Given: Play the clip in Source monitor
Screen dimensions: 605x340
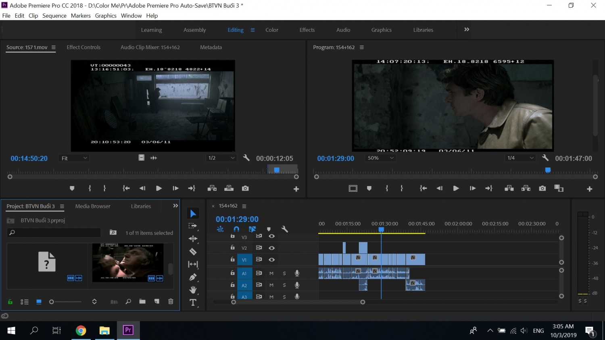Looking at the screenshot, I should pyautogui.click(x=159, y=188).
